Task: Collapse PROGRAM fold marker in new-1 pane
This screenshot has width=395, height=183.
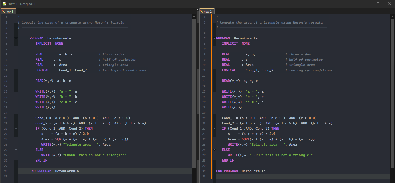Action: tap(16, 38)
